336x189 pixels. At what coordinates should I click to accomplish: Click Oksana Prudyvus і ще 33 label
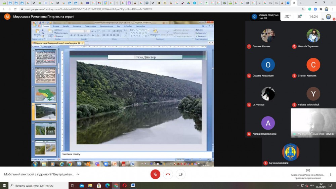pyautogui.click(x=268, y=16)
